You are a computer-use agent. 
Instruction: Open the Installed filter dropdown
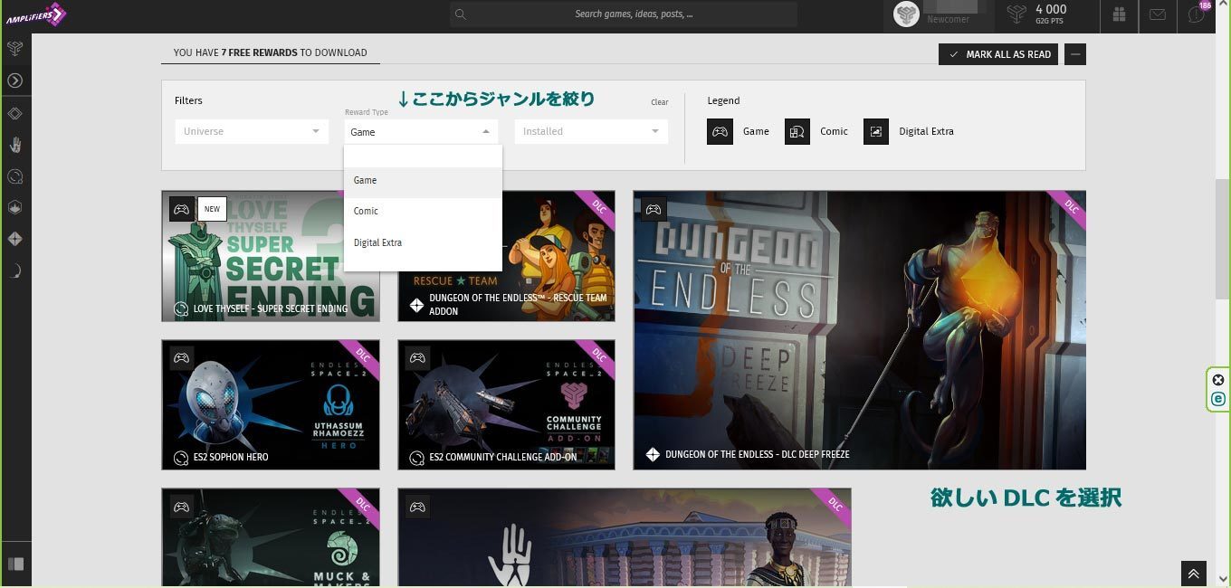(x=591, y=131)
